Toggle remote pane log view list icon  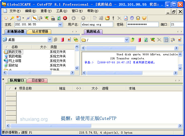166,40
